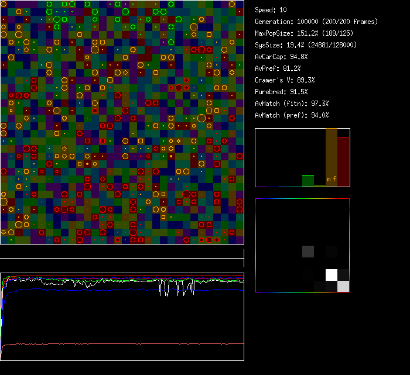The height and width of the screenshot is (375, 410).
Task: Click the AvMatch (pref) 94.0% line
Action: coord(292,115)
